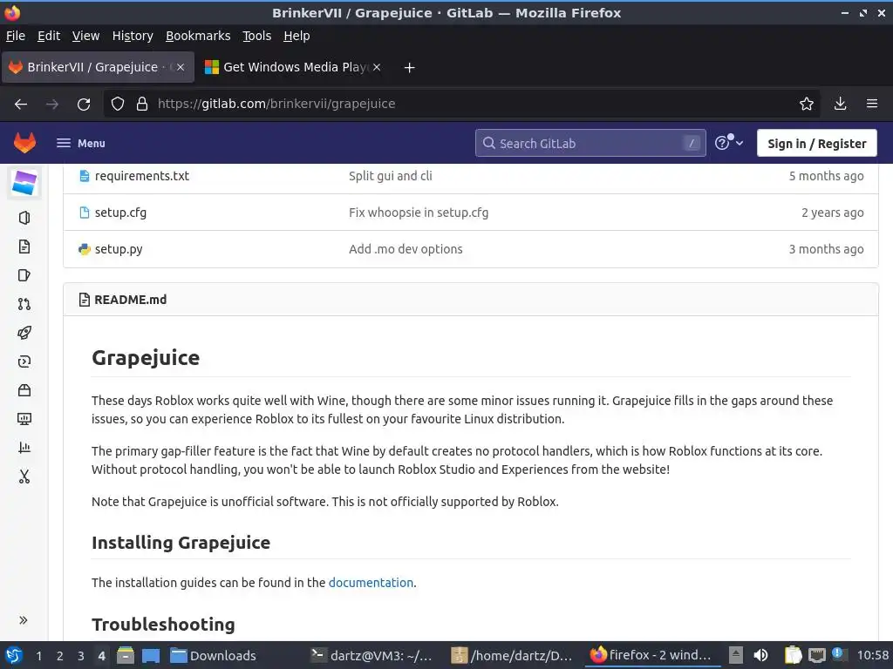The width and height of the screenshot is (893, 669).
Task: Click the setup.py Python icon
Action: tap(85, 249)
